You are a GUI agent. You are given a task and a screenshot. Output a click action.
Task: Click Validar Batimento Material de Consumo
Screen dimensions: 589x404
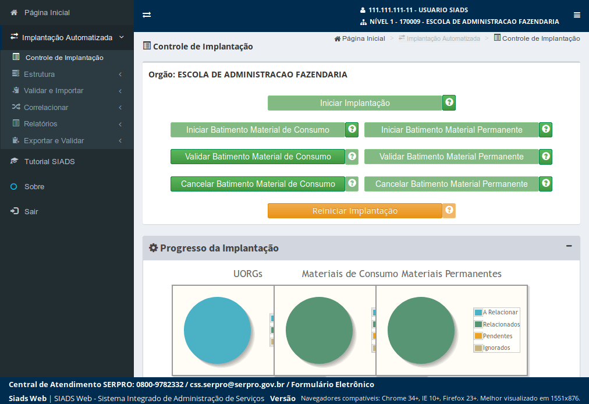(x=258, y=157)
